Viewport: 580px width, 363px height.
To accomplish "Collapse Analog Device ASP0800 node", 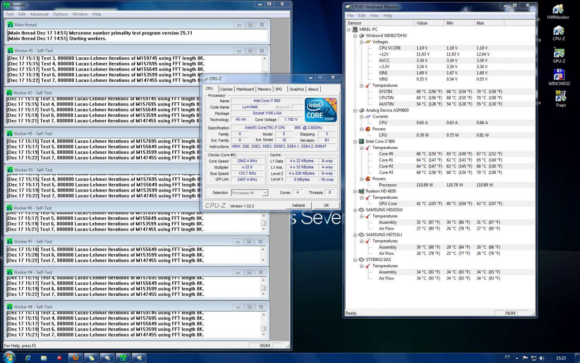I will [x=355, y=110].
